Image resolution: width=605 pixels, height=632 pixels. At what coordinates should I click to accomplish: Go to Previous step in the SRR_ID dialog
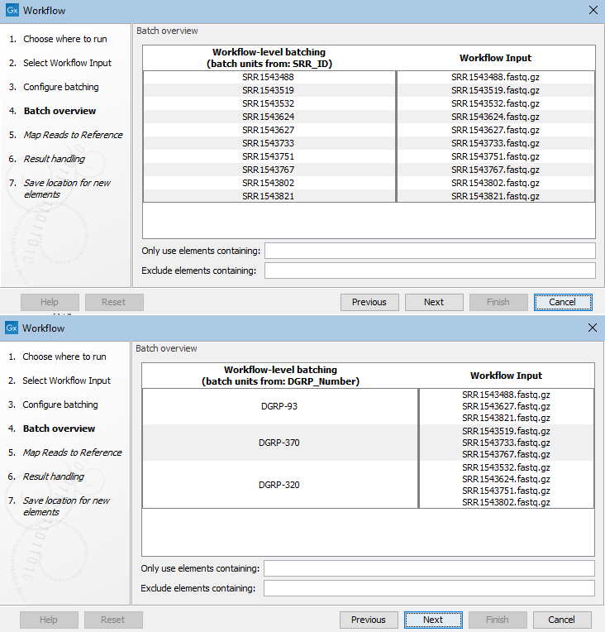point(369,302)
